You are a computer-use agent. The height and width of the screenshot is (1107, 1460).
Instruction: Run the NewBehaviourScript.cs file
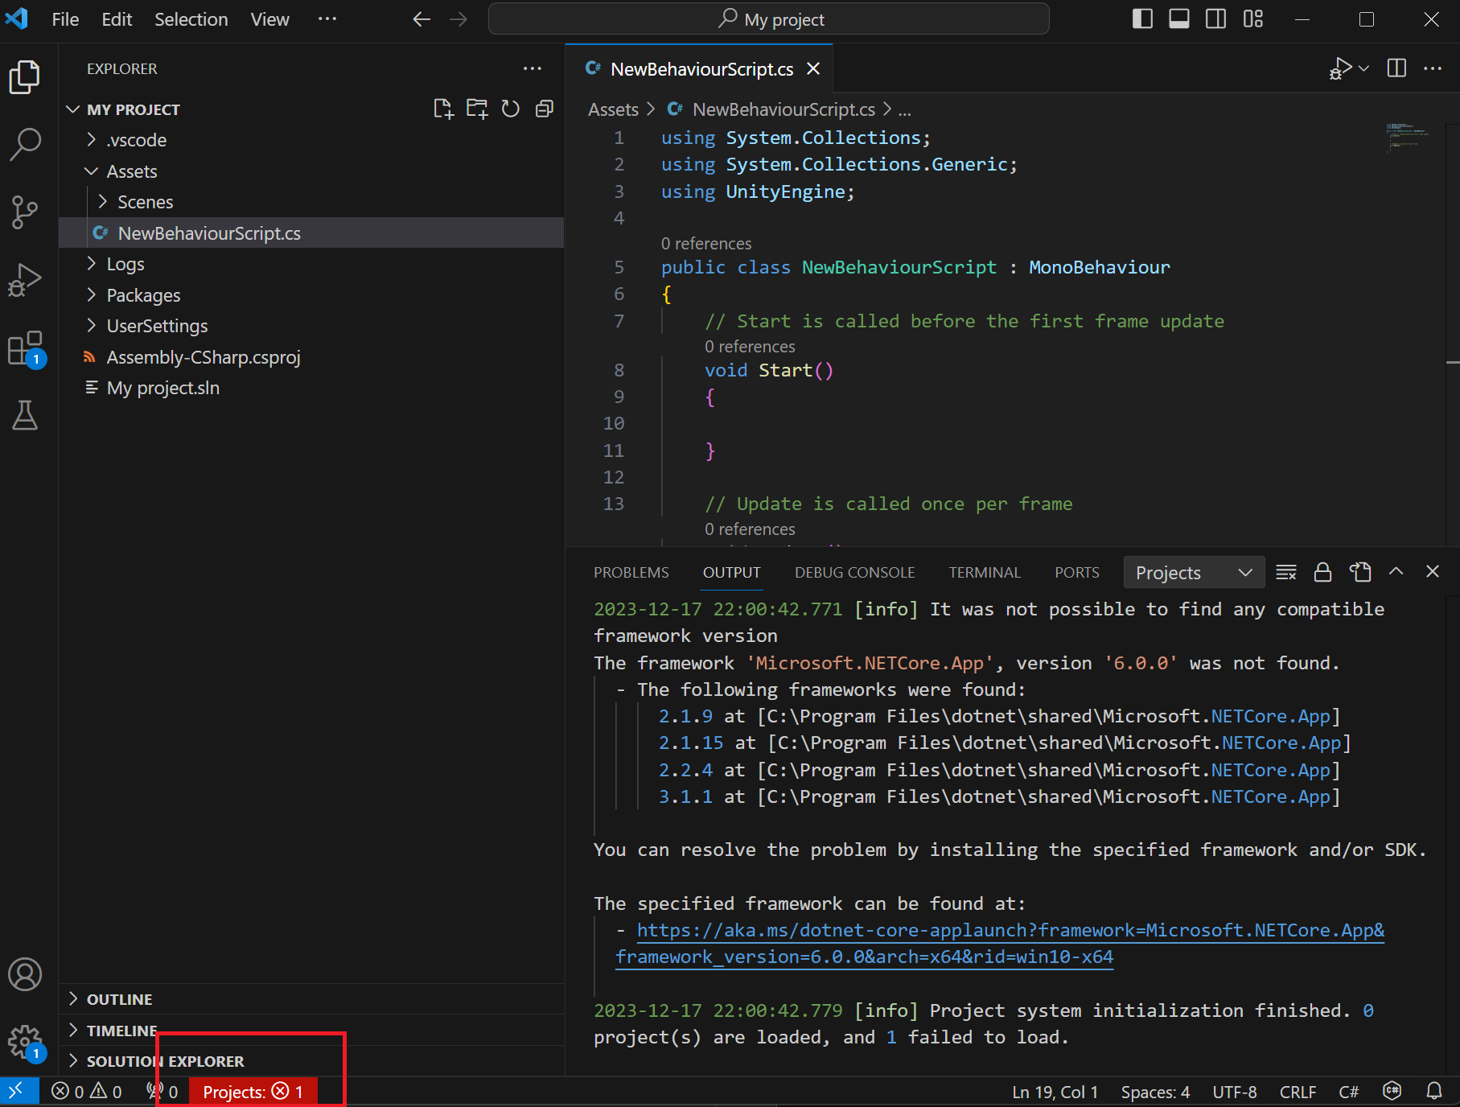point(1341,68)
